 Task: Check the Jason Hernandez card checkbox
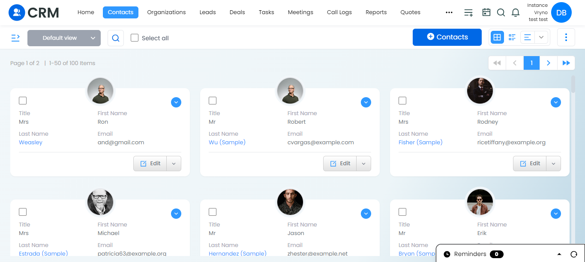point(213,212)
